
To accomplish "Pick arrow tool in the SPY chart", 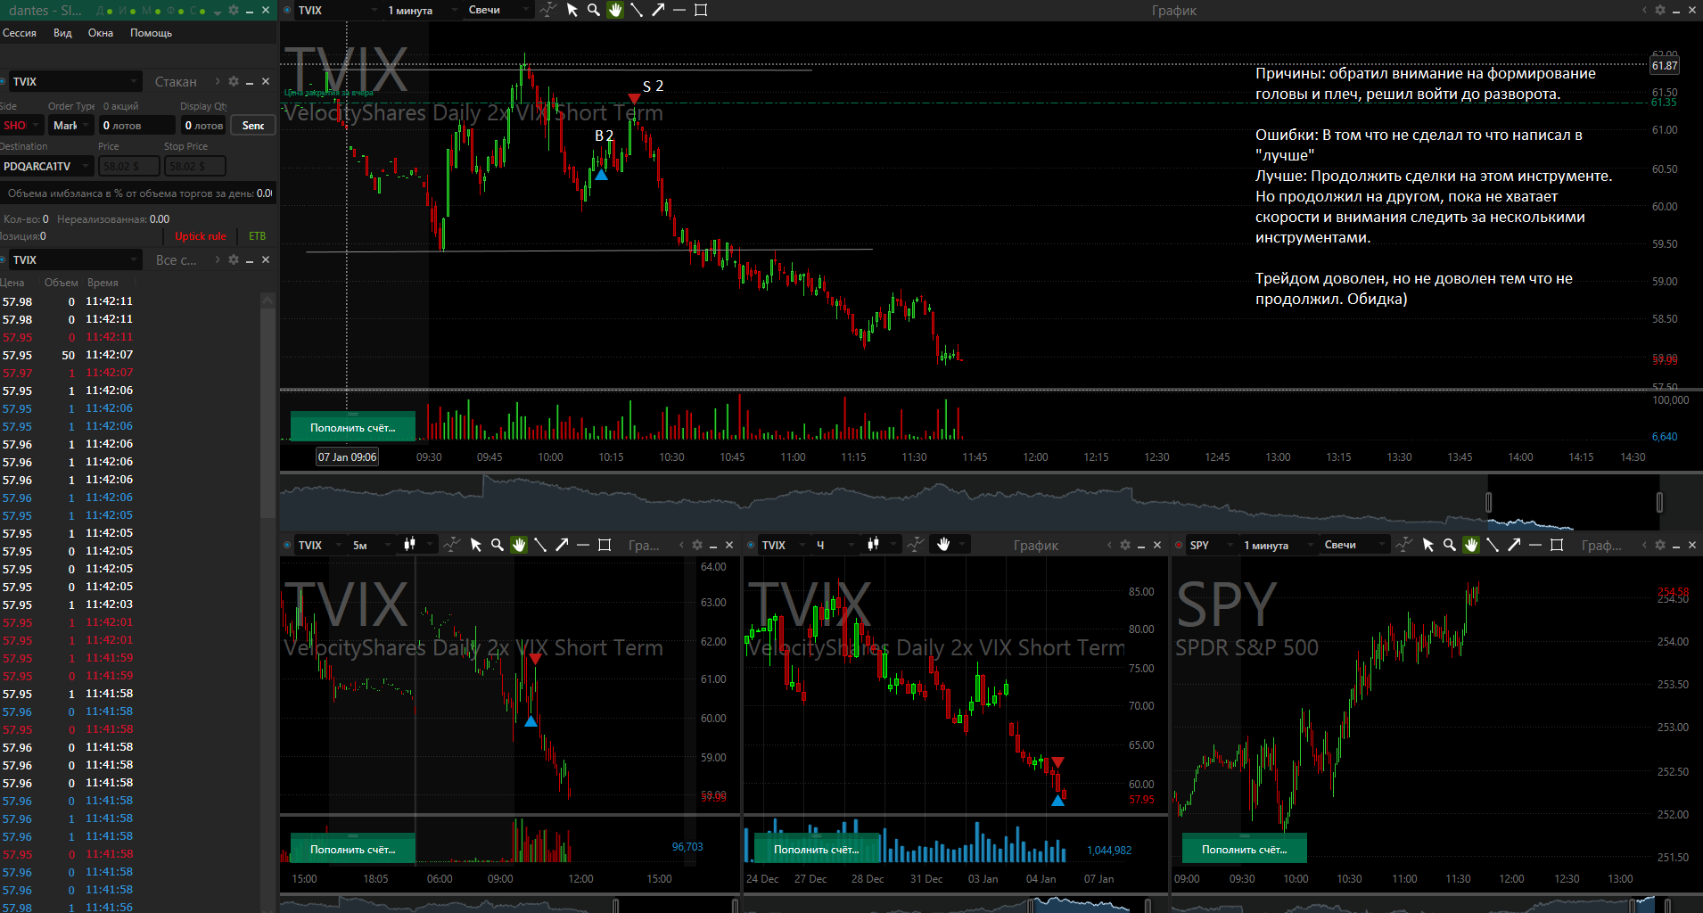I will click(x=1514, y=545).
